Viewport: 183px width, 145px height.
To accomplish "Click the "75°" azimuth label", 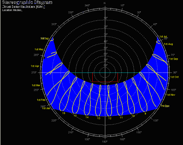I will pyautogui.click(x=173, y=55).
